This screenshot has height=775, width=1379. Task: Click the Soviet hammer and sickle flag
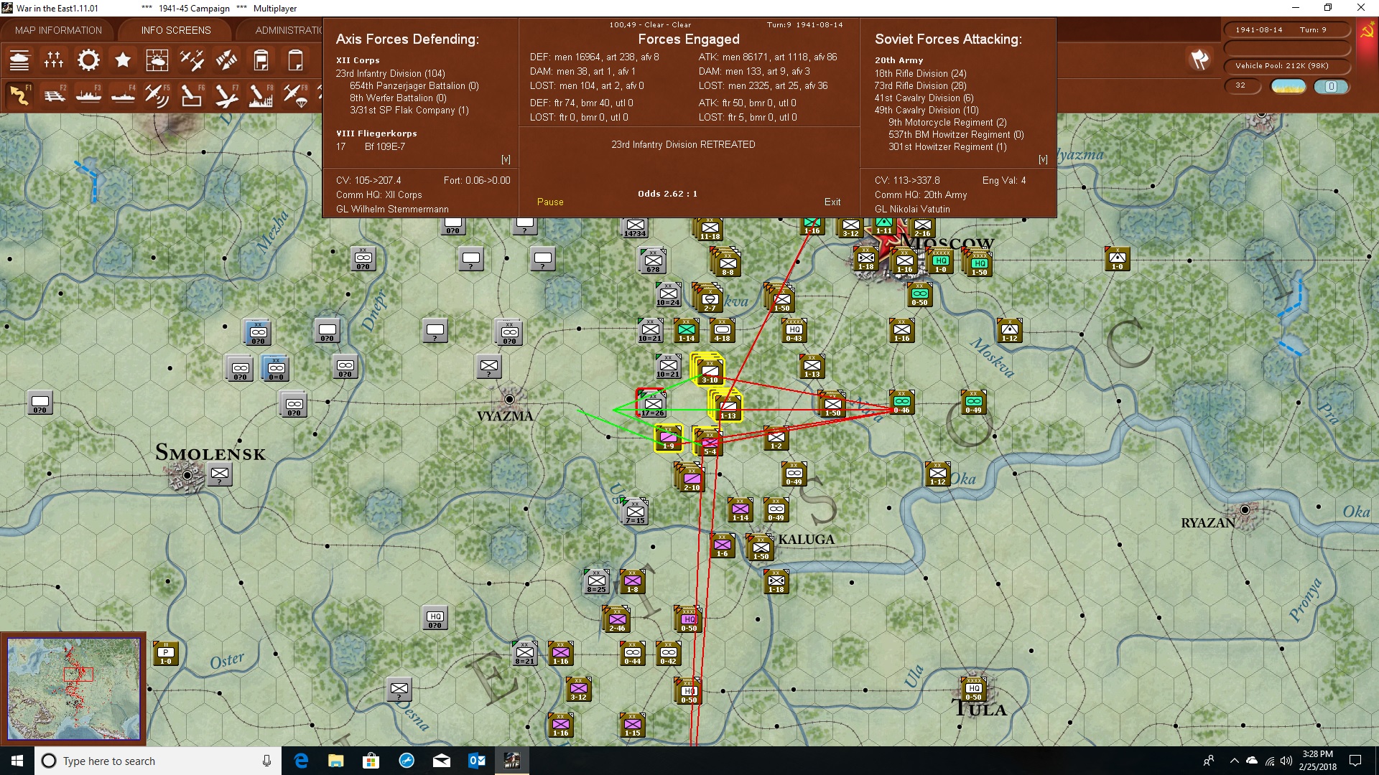(x=1367, y=31)
